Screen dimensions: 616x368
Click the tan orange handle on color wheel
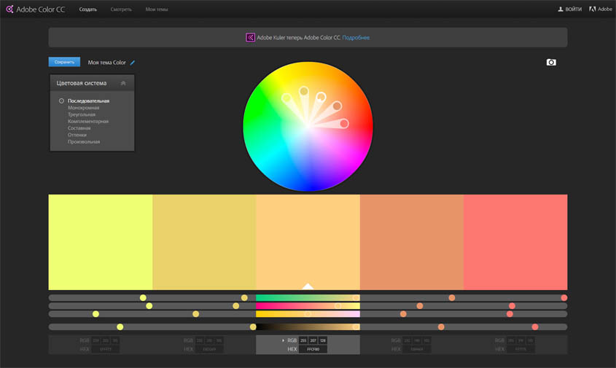(x=337, y=106)
